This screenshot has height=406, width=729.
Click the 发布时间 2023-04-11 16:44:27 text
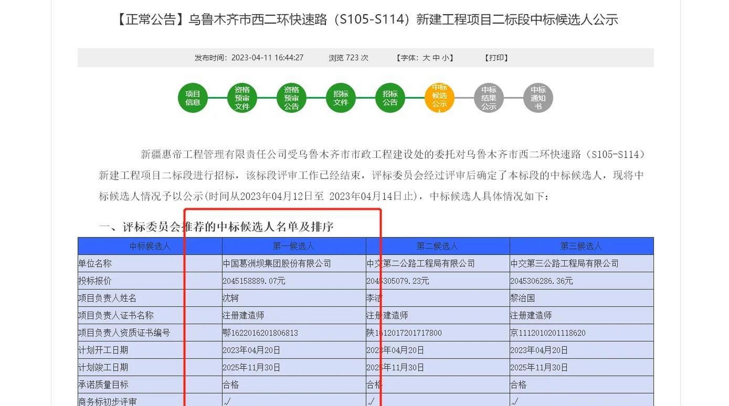point(249,58)
